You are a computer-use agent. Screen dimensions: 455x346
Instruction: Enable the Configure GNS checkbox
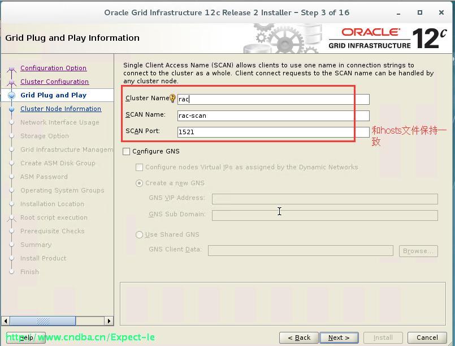[126, 152]
